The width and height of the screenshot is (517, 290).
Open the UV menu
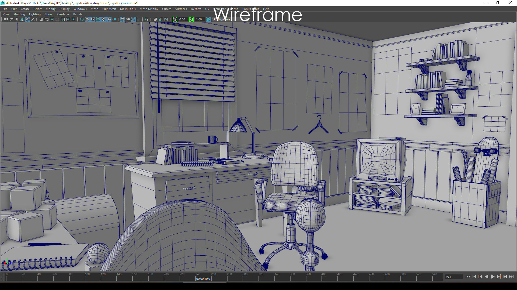pos(207,9)
